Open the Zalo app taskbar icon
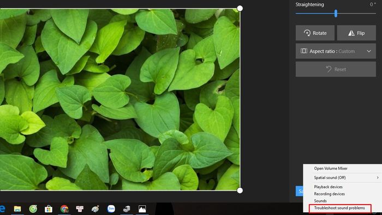382x215 pixels. click(111, 208)
